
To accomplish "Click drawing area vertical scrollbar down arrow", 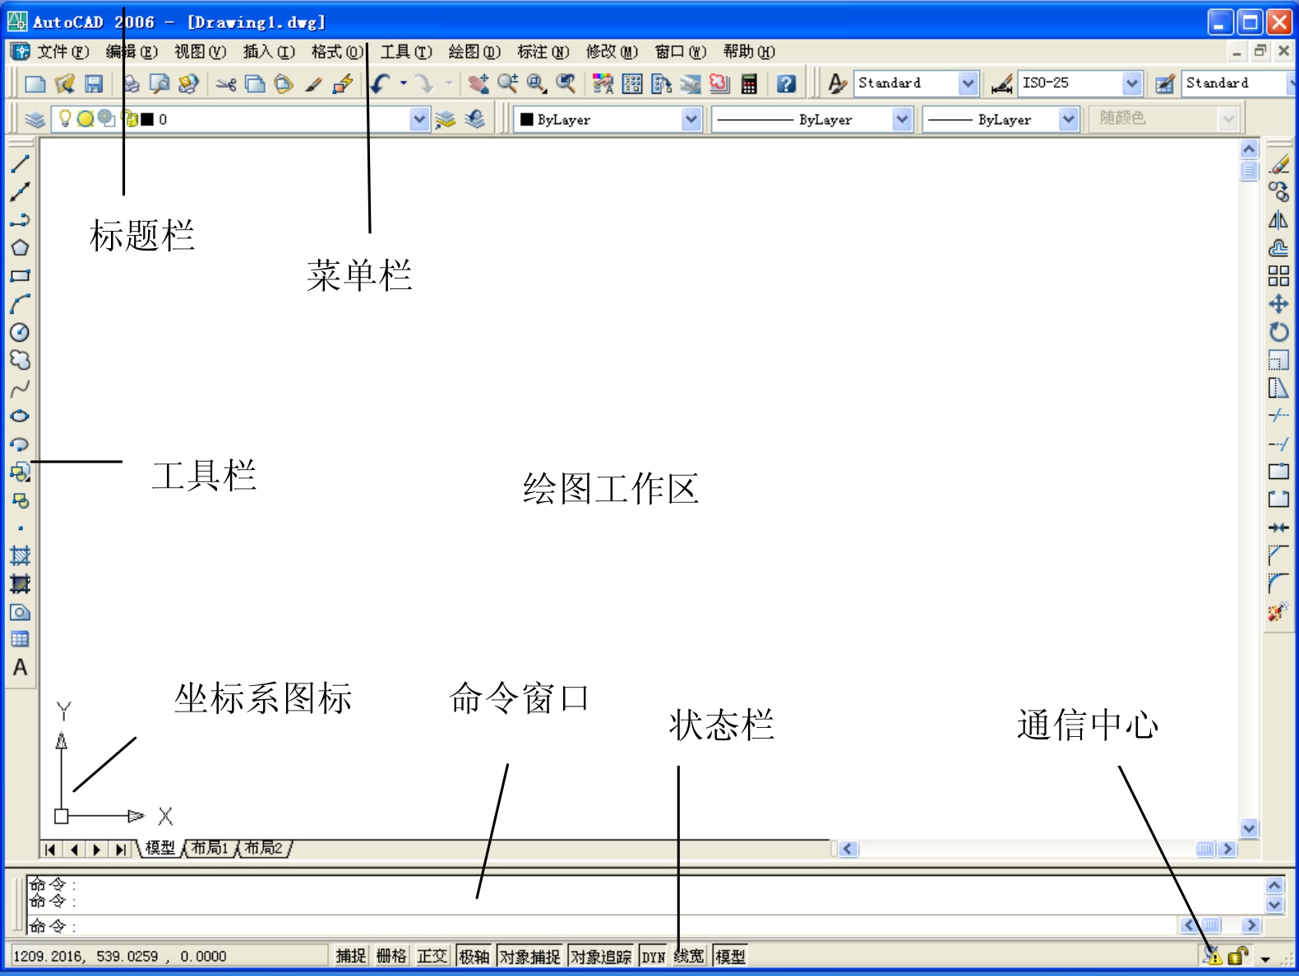I will click(1249, 828).
